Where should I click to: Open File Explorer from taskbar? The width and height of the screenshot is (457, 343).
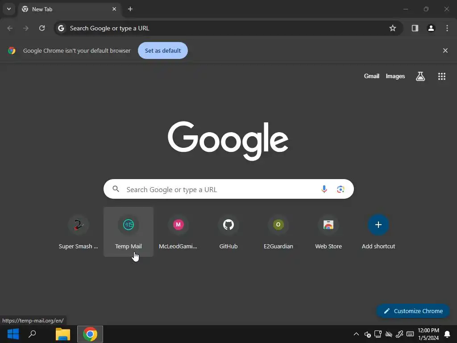point(63,334)
